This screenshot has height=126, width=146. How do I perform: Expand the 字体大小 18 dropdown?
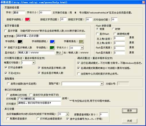82,48
